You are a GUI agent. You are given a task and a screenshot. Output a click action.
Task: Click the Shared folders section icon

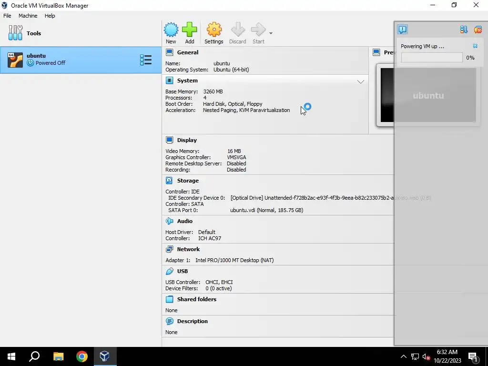coord(169,299)
